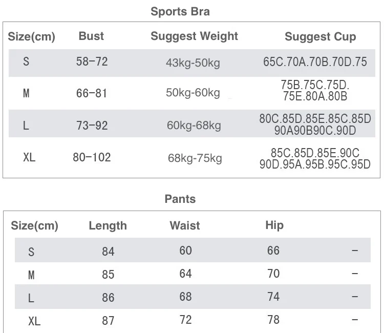Click the Sports Bra table title

(180, 11)
